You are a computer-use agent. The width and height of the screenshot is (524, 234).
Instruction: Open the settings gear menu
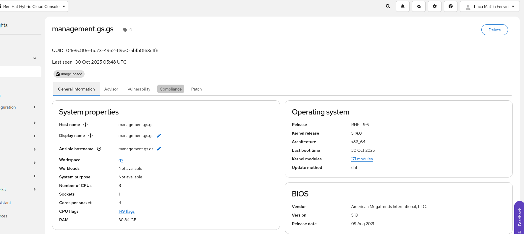[x=435, y=6]
